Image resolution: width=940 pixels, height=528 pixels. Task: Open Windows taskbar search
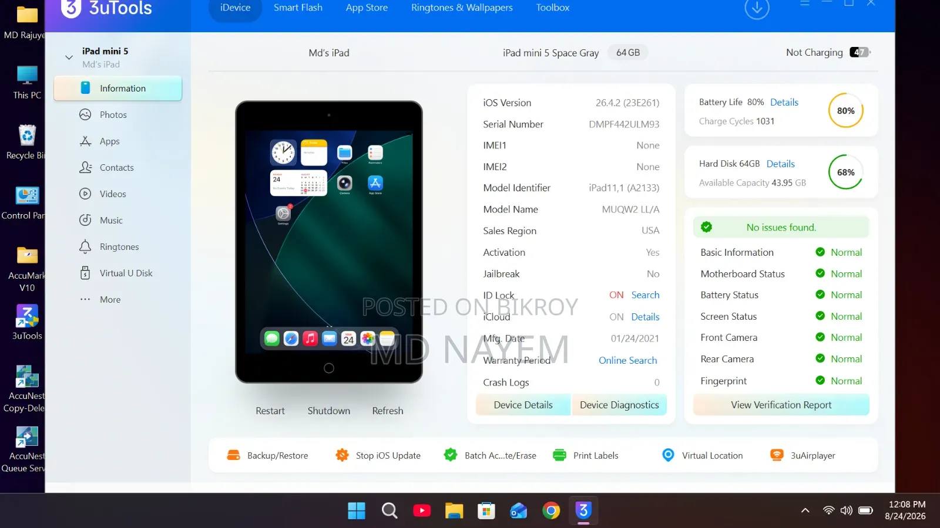point(389,511)
